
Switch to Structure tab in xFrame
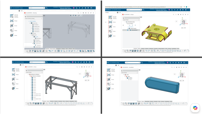52,101
